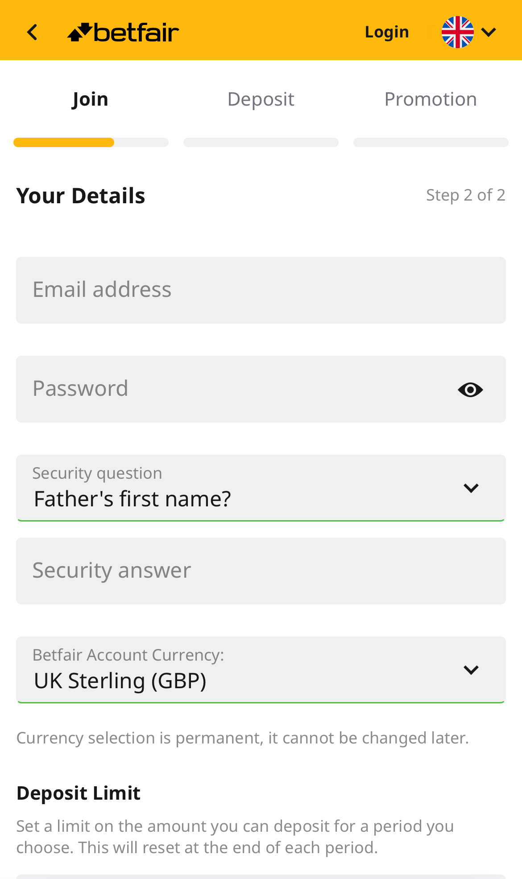Screen dimensions: 522x879
Task: Open the language chevron next to the flag
Action: pos(489,31)
